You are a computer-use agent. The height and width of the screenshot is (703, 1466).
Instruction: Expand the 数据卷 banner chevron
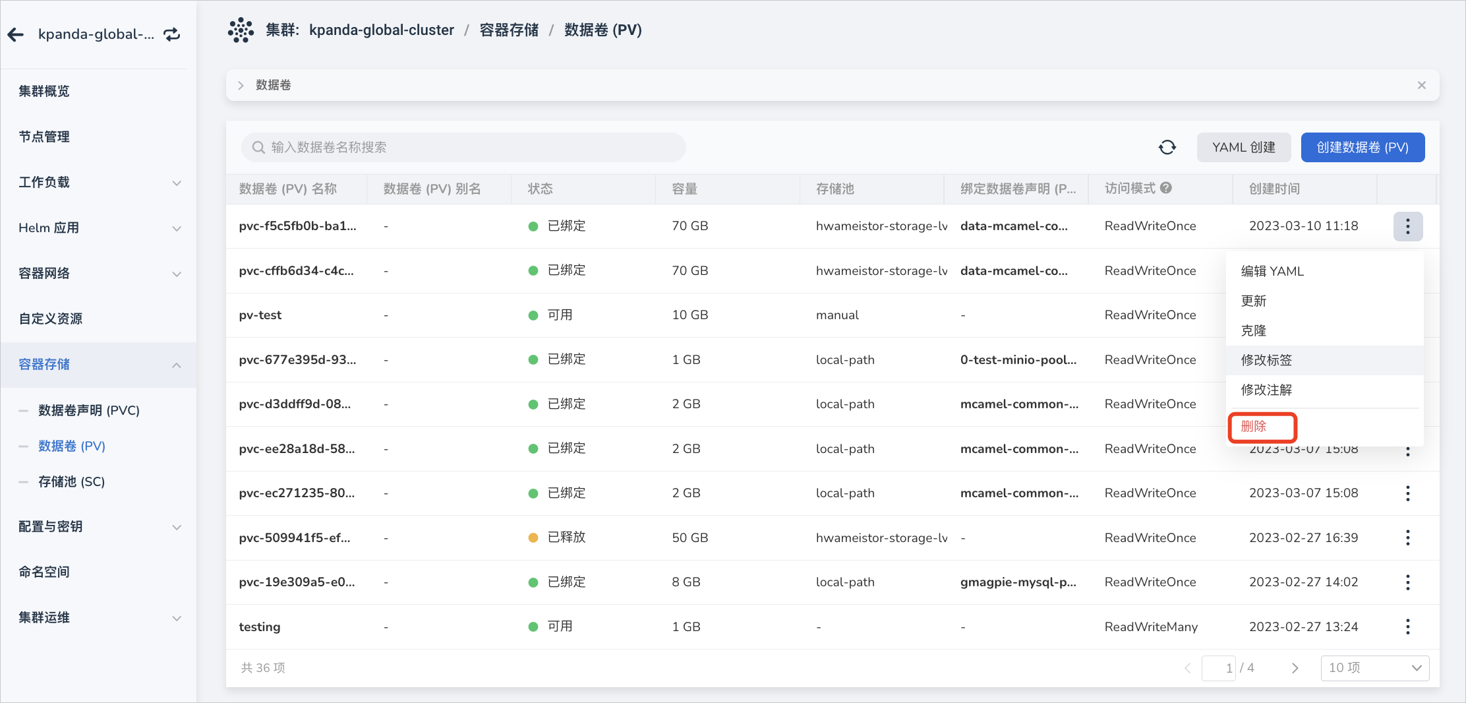(x=241, y=85)
